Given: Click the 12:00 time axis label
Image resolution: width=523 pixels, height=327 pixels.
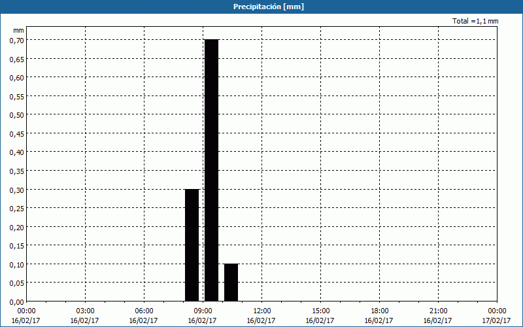Looking at the screenshot, I should (x=262, y=311).
